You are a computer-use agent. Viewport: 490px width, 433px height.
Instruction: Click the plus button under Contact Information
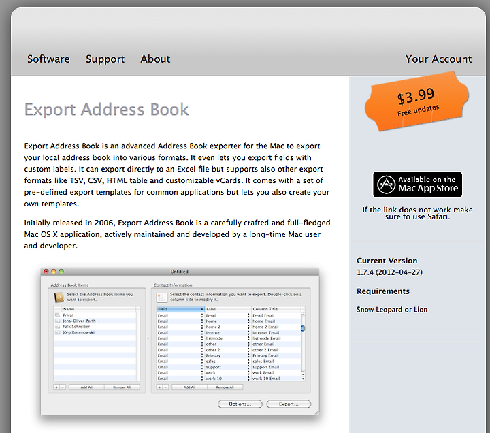coord(159,387)
